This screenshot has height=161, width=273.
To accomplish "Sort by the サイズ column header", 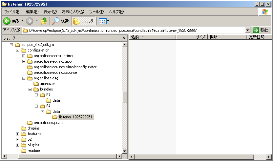I will tap(192, 37).
